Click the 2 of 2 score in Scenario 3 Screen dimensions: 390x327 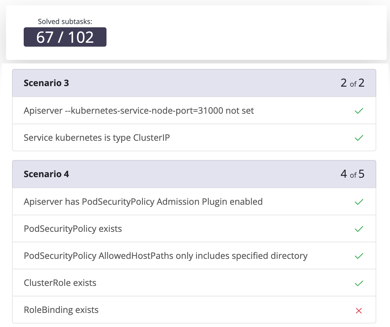pyautogui.click(x=352, y=83)
